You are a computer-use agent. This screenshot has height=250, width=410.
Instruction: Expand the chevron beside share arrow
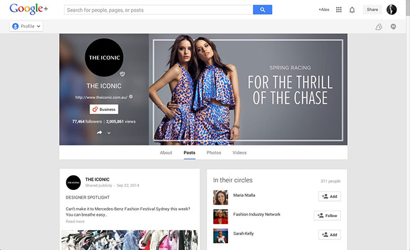(x=109, y=133)
